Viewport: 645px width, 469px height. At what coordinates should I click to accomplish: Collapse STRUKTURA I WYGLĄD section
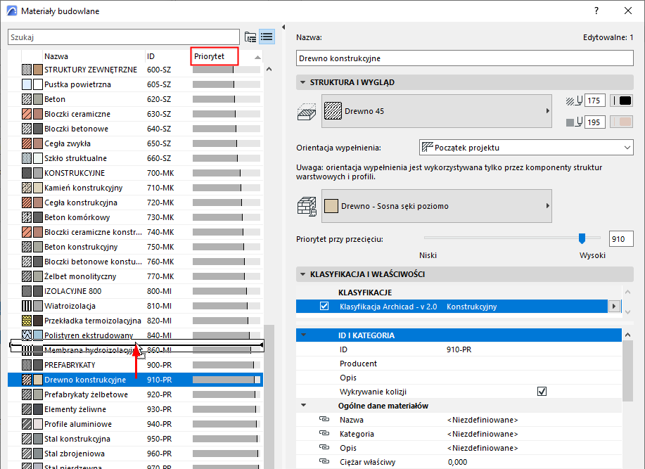click(x=302, y=82)
